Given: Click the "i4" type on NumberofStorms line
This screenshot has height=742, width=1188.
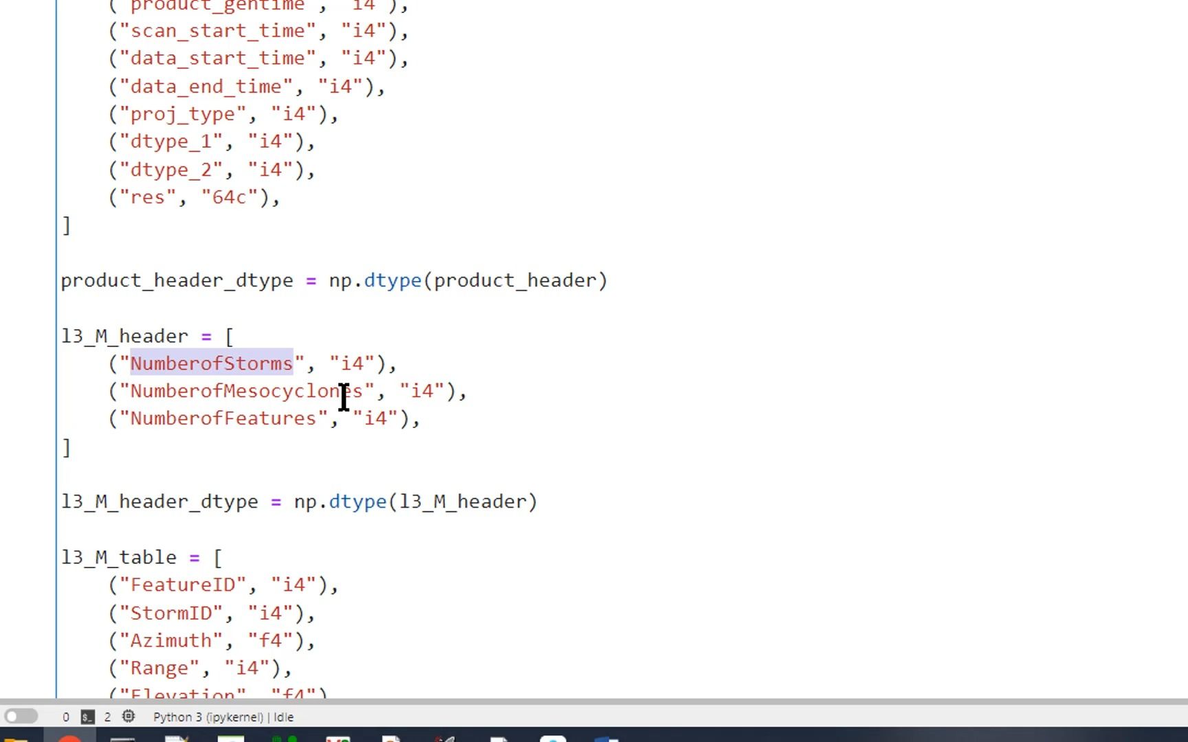Looking at the screenshot, I should tap(352, 363).
